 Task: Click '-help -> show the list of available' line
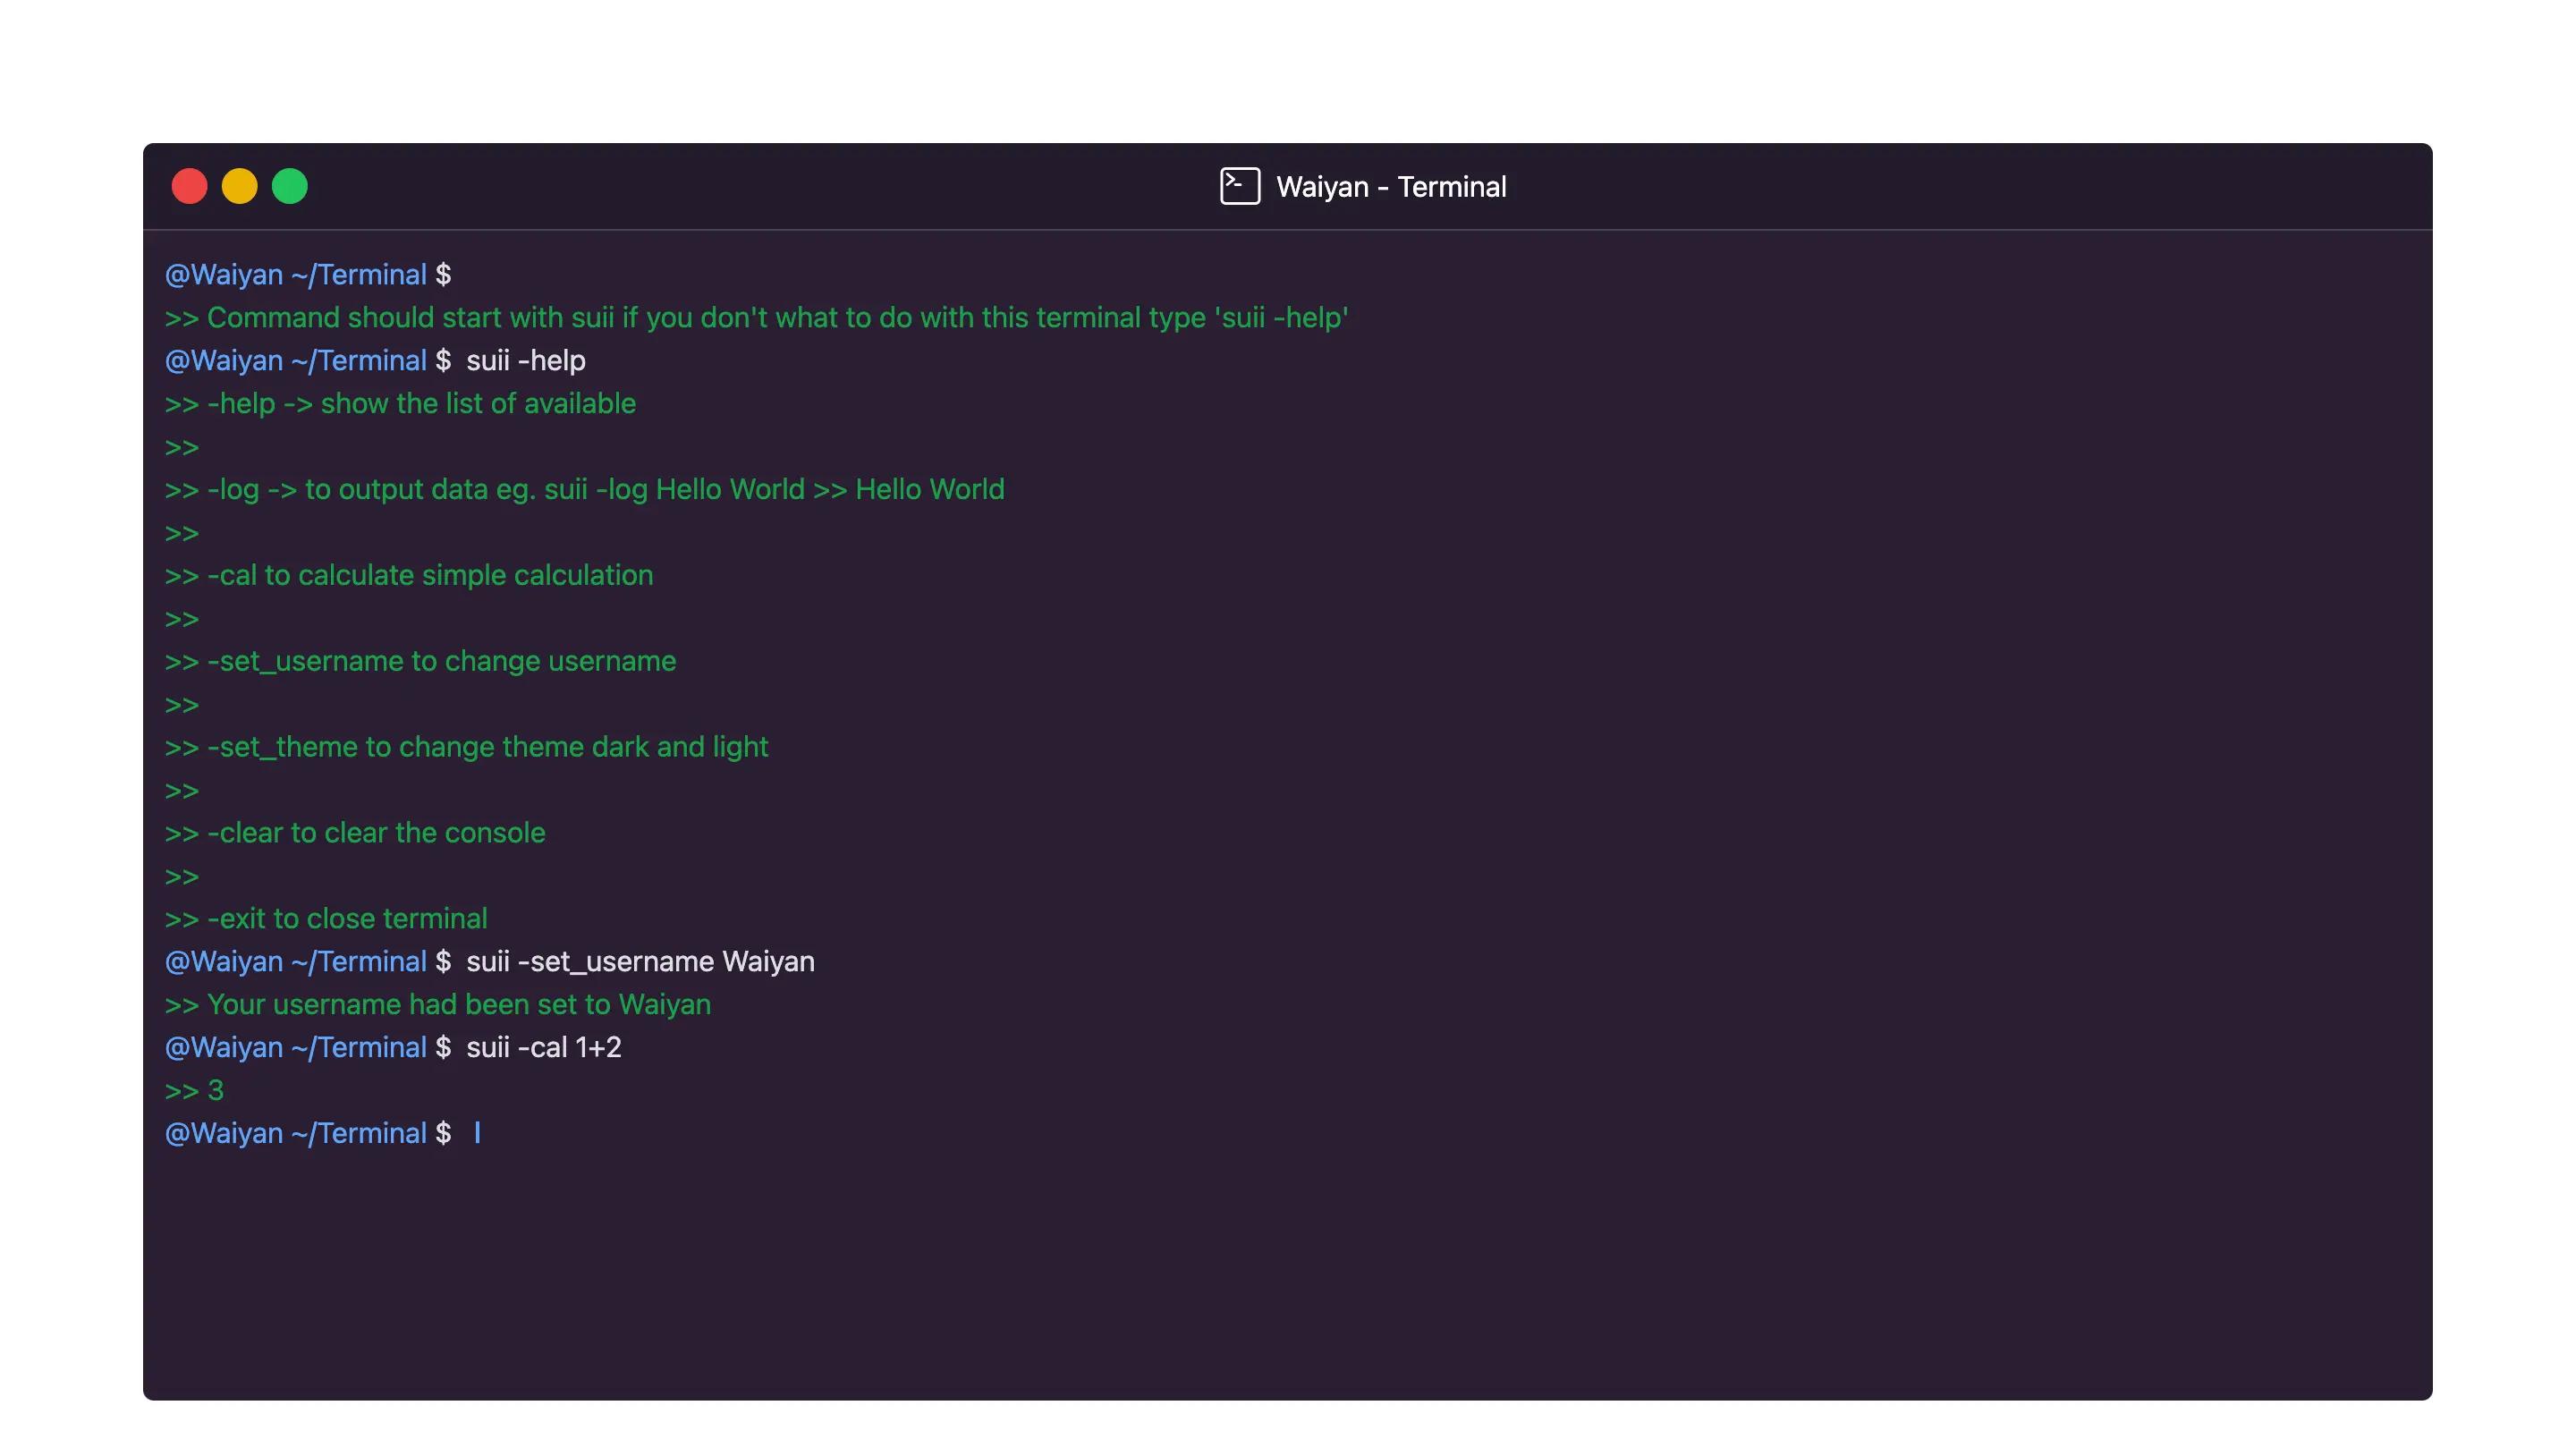[x=400, y=403]
